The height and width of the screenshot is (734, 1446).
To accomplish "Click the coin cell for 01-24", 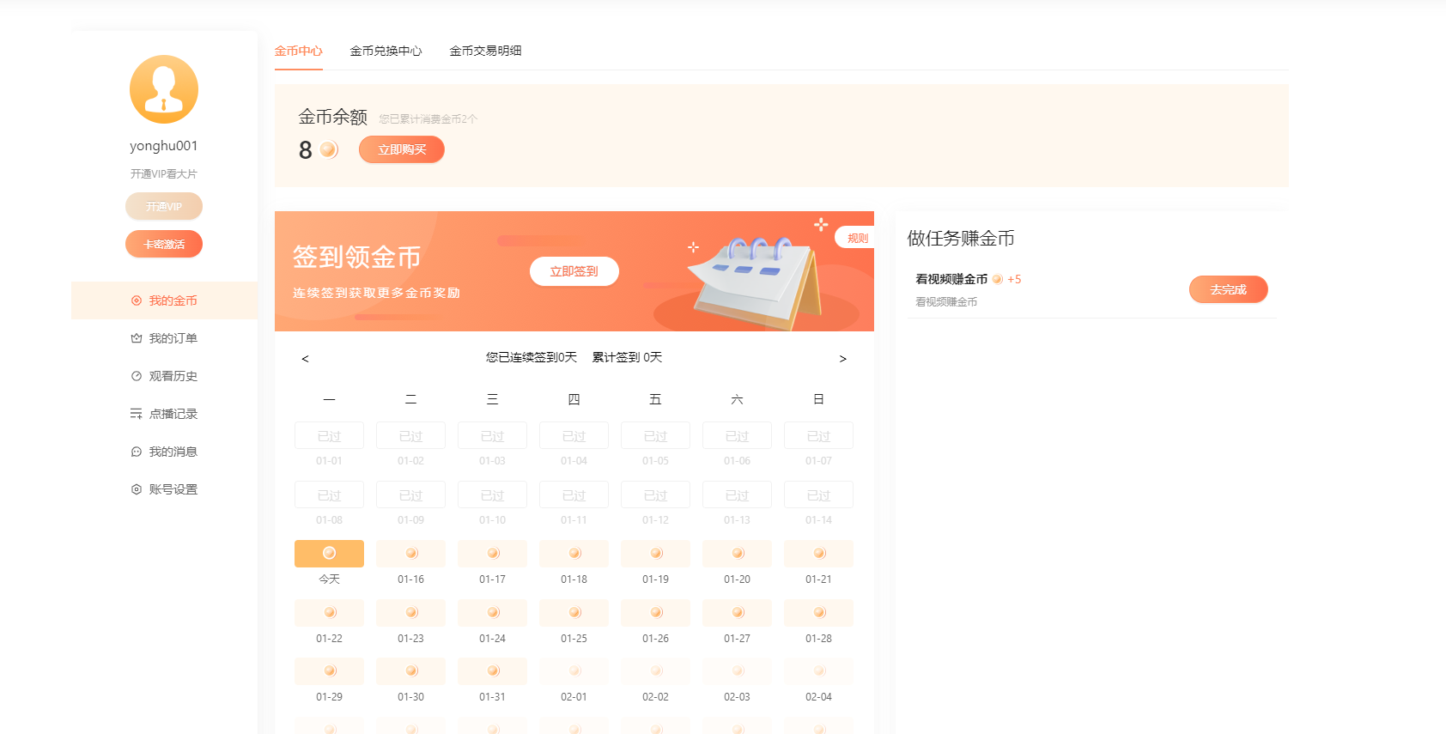I will point(492,613).
